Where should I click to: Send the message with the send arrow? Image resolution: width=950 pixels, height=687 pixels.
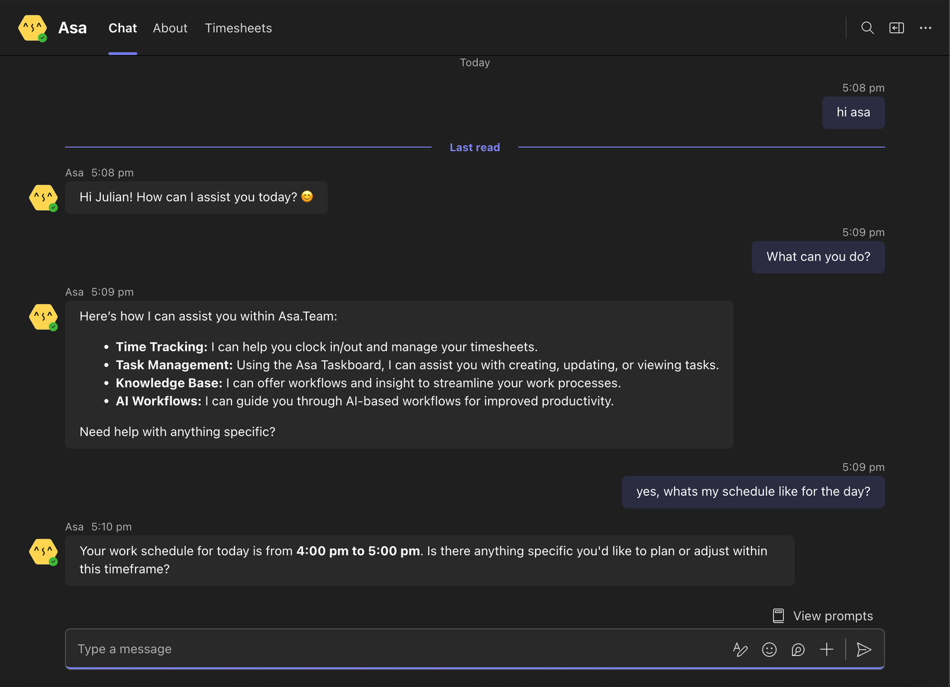[864, 649]
